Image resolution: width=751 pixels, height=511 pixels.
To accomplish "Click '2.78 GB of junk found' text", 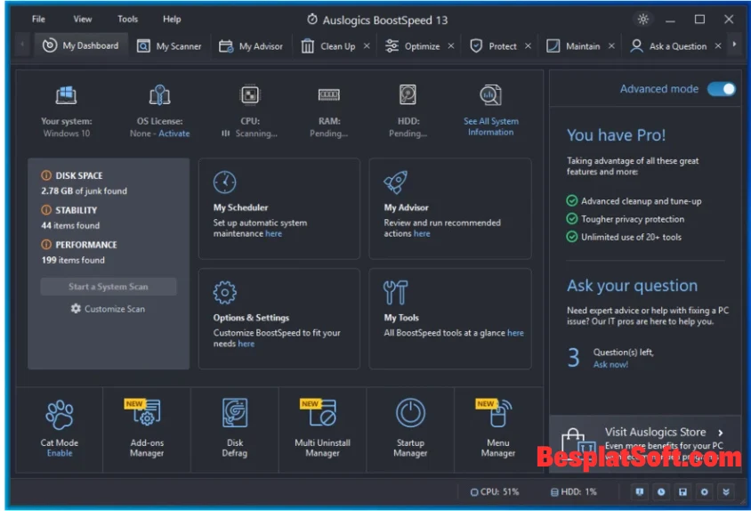I will coord(84,191).
